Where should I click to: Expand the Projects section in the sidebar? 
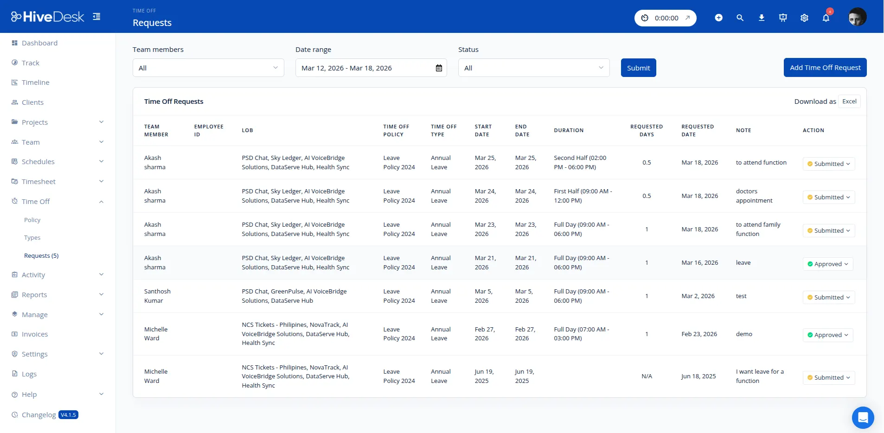[35, 122]
